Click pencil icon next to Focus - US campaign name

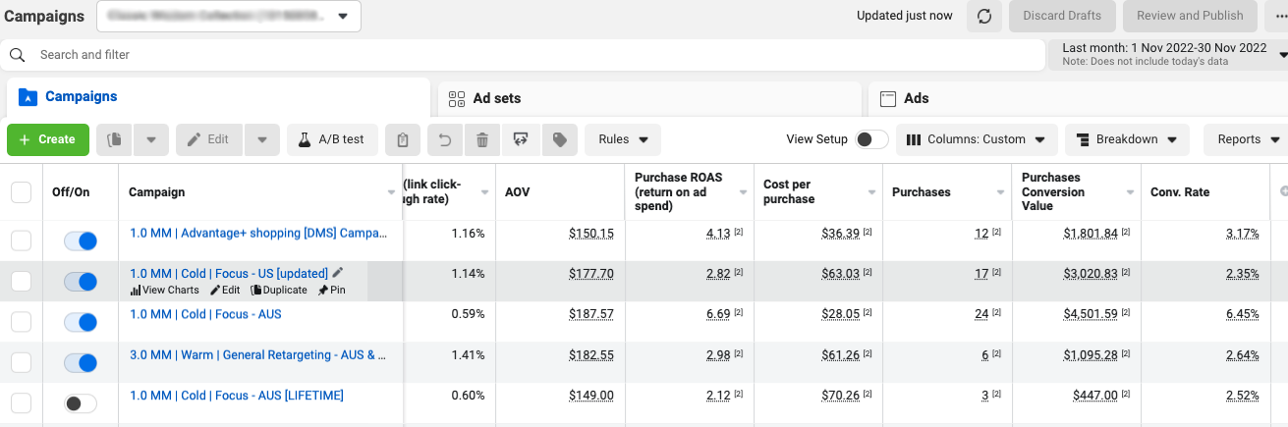coord(338,273)
